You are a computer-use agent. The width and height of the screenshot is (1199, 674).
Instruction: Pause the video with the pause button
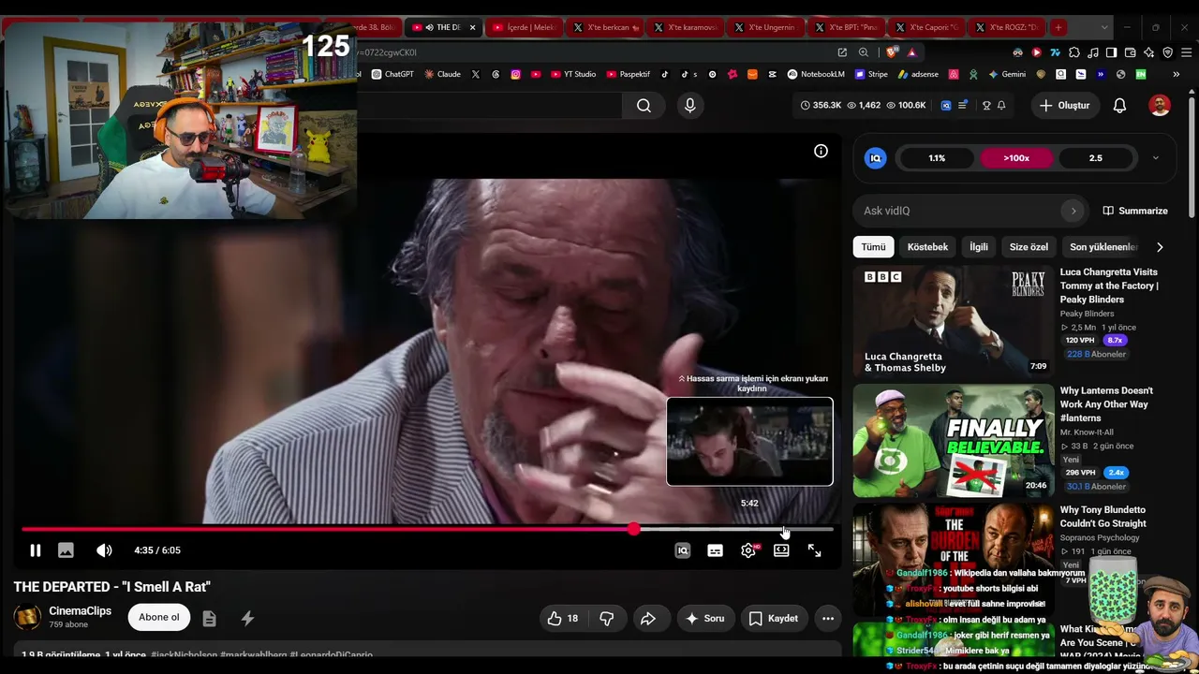click(35, 550)
